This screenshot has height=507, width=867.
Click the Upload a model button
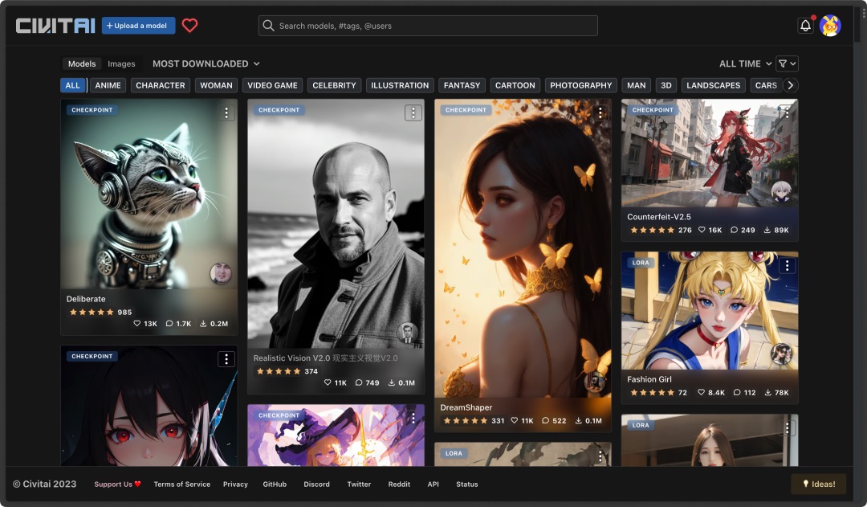(139, 26)
